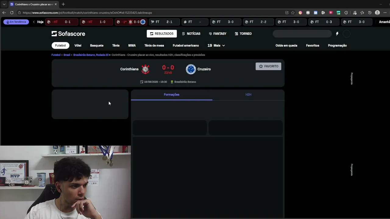This screenshot has width=390, height=219.
Task: Open 'Brasileirão Betano, Rodada 23' breadcrumb
Action: click(x=91, y=55)
